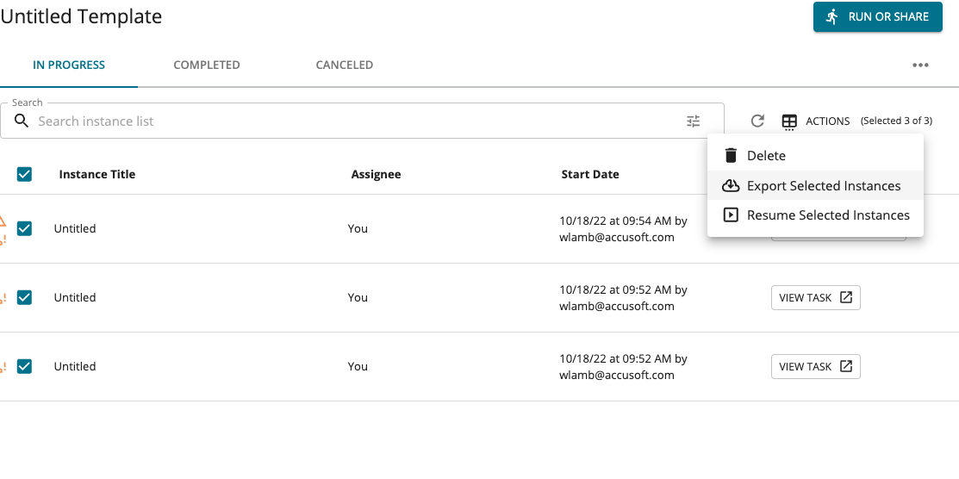Click the resume play icon
Screen dimensions: 959x479
coord(731,215)
